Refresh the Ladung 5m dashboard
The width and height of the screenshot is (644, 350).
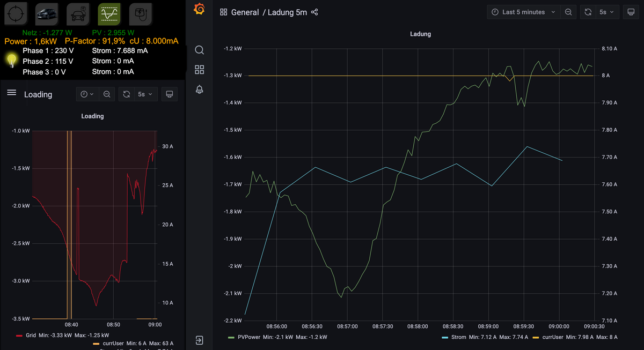click(588, 12)
